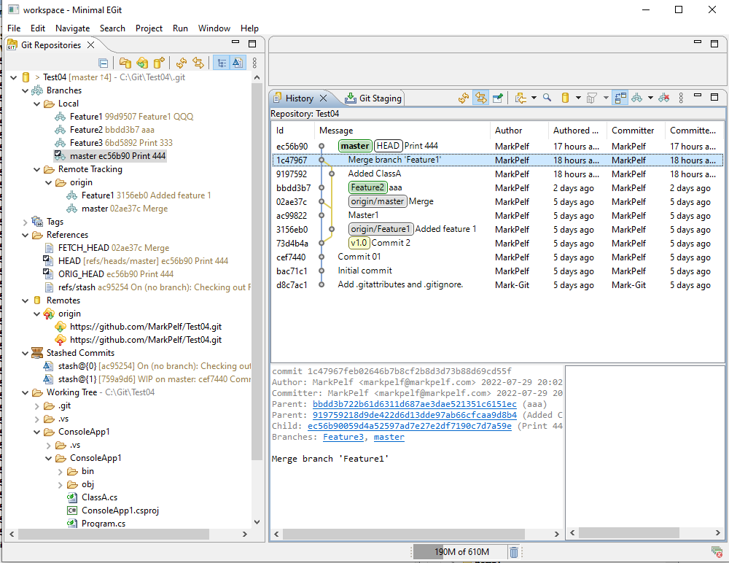This screenshot has height=563, width=729.
Task: Toggle Link with Selection in Git Repositories
Action: tap(198, 63)
